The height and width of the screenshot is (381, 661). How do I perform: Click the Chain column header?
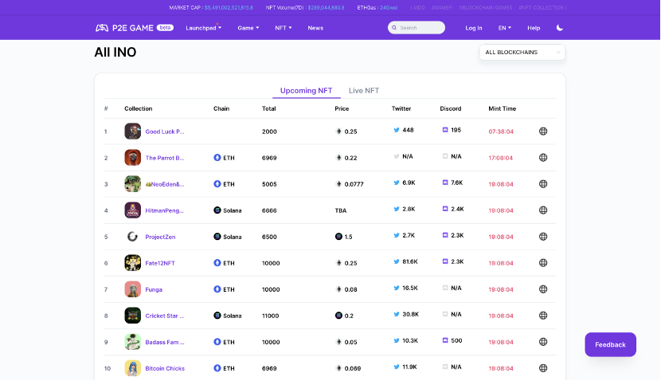(221, 108)
